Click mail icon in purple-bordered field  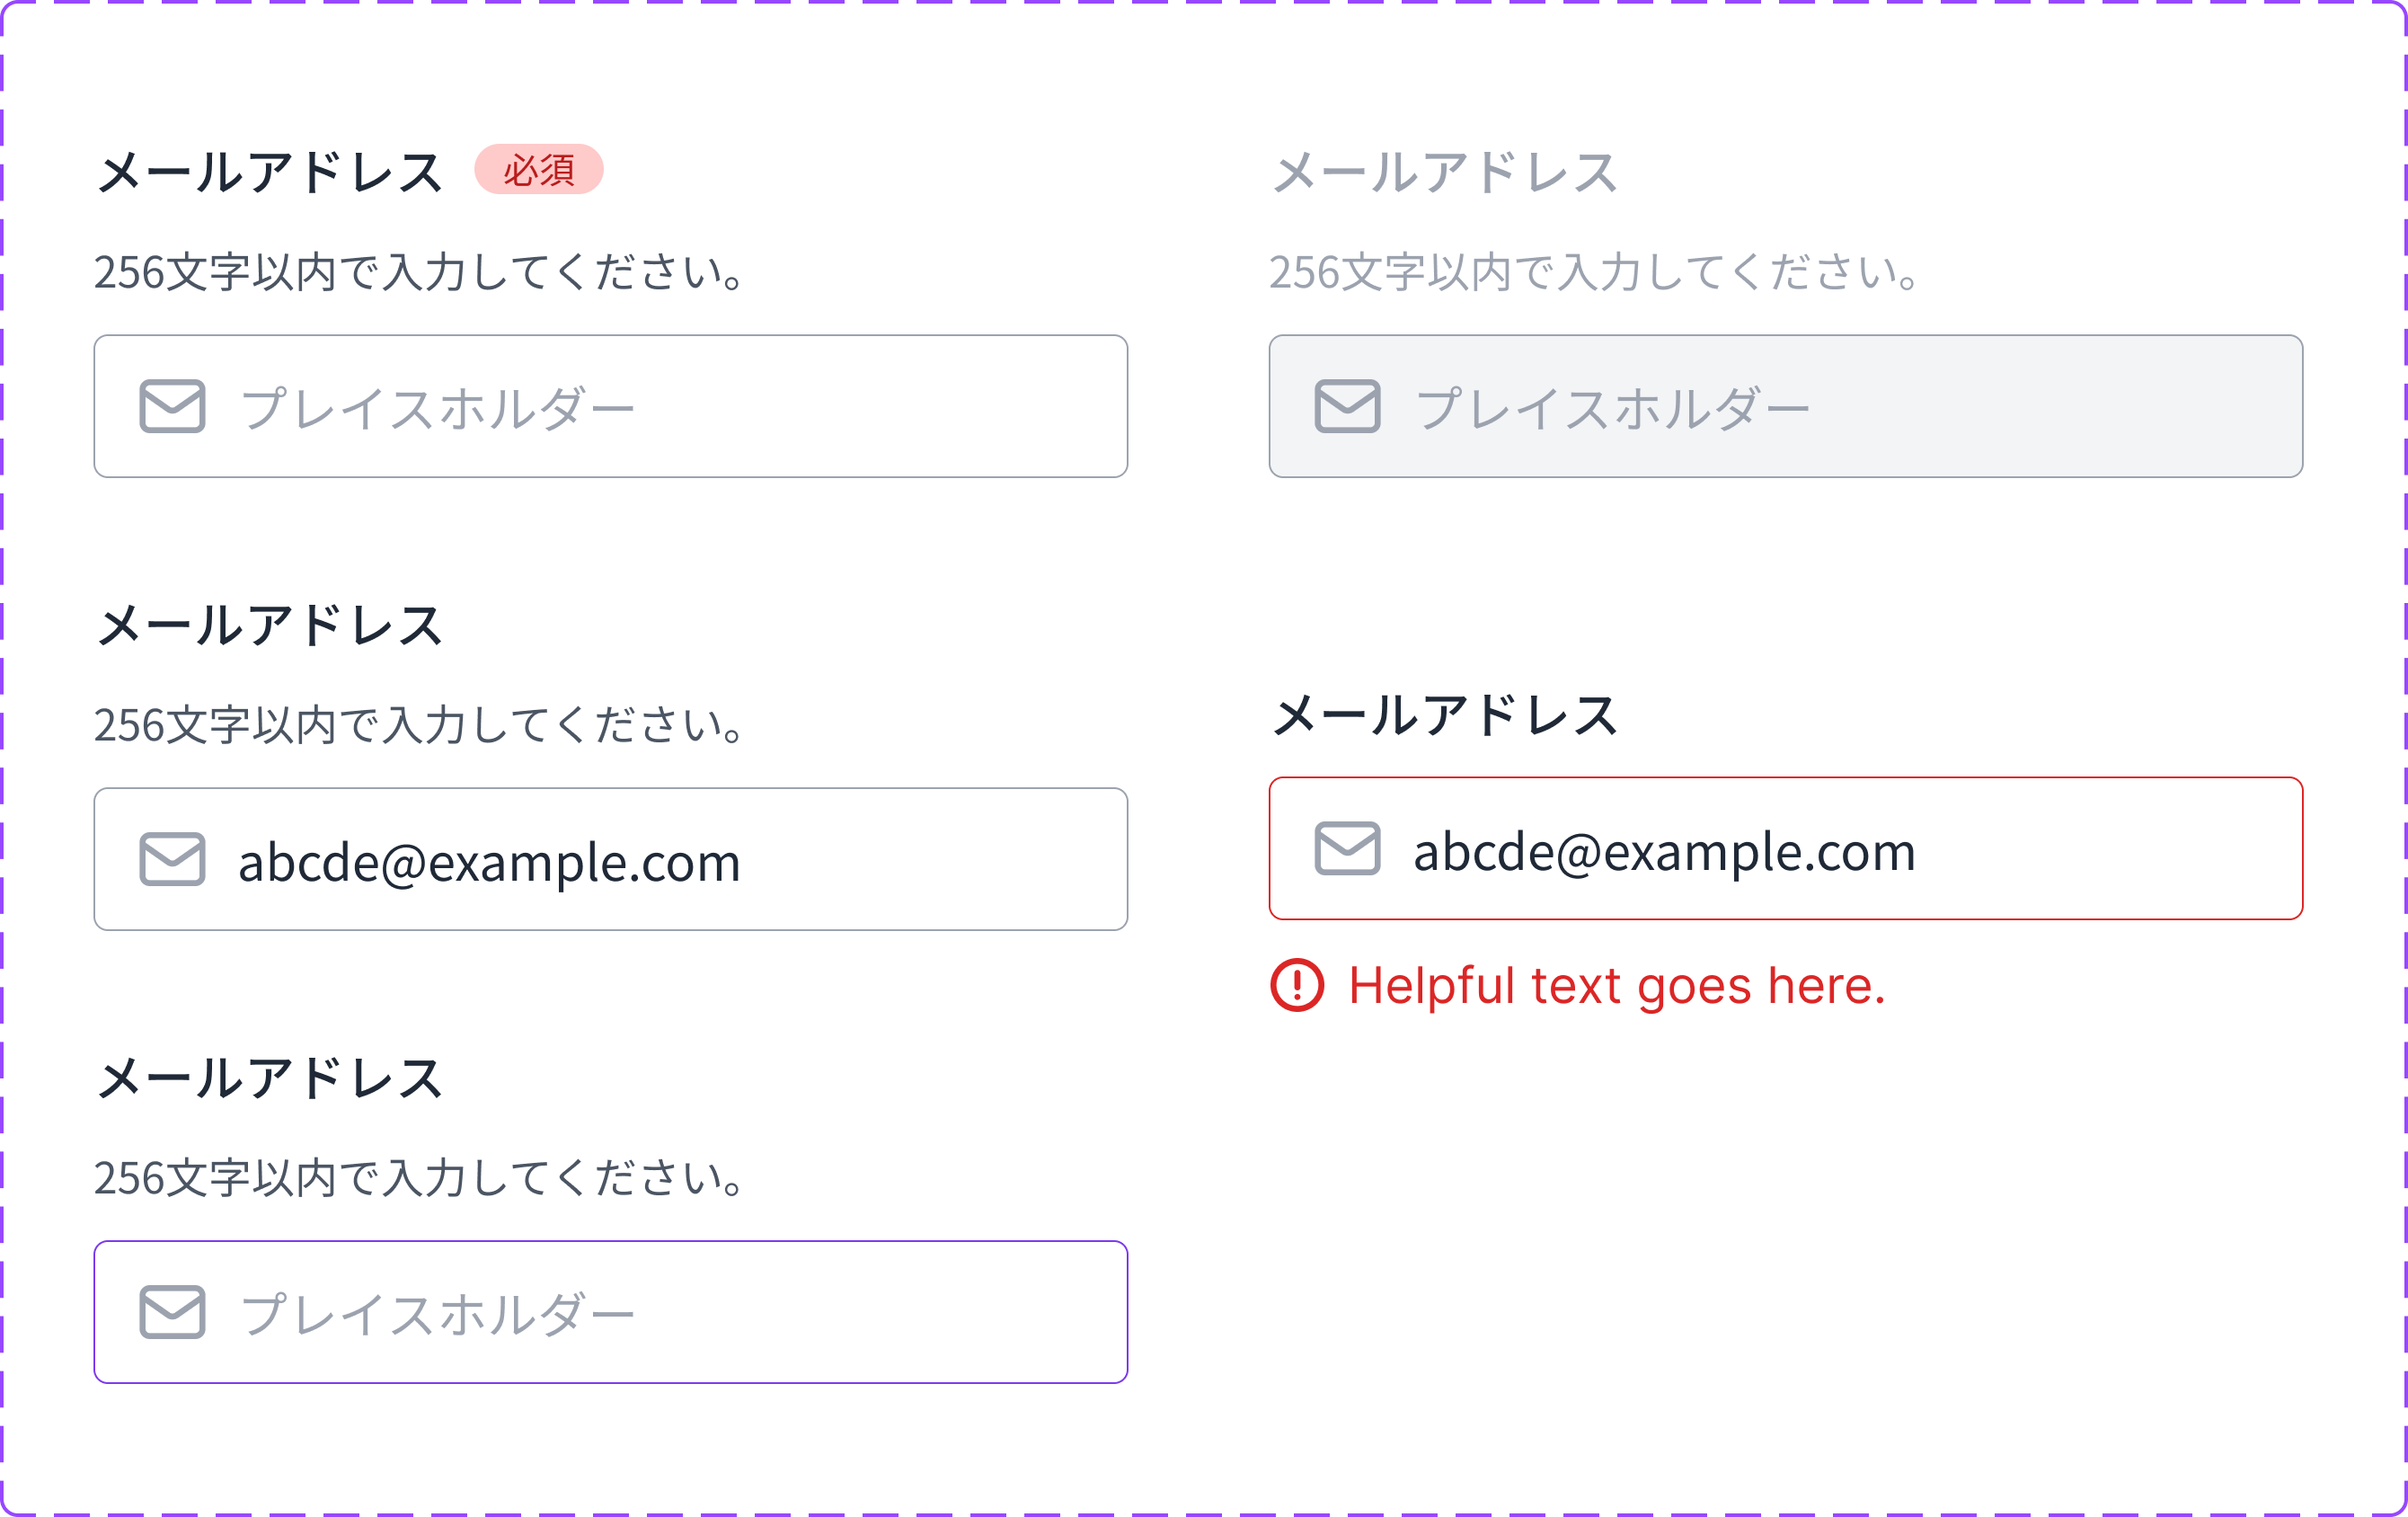click(x=172, y=1312)
